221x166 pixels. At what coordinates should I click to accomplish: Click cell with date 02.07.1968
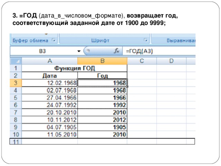(49, 90)
